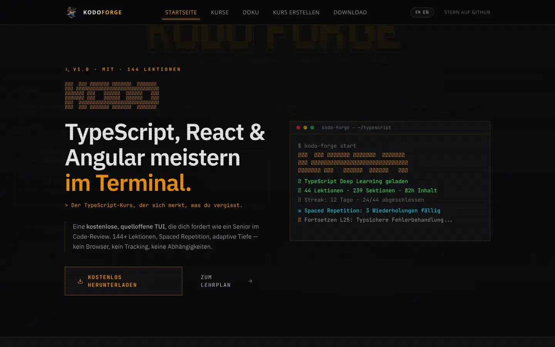
Task: Click 'Fortsetzen L25: Typsichere Fehlerbehandlung' line
Action: 375,220
